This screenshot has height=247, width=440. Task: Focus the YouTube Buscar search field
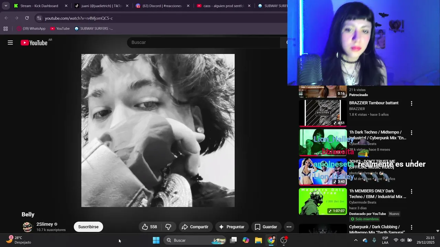pyautogui.click(x=205, y=42)
